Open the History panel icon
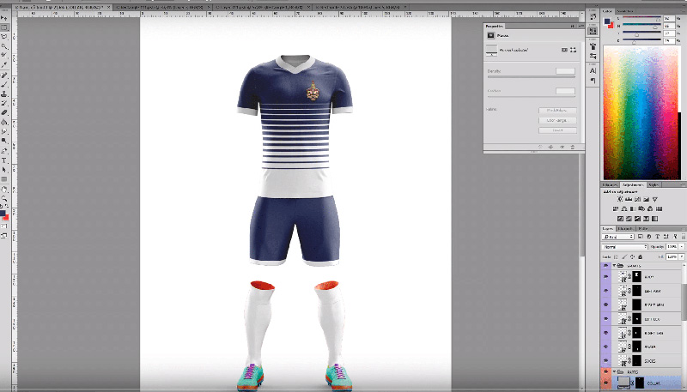The width and height of the screenshot is (687, 392). (x=593, y=16)
